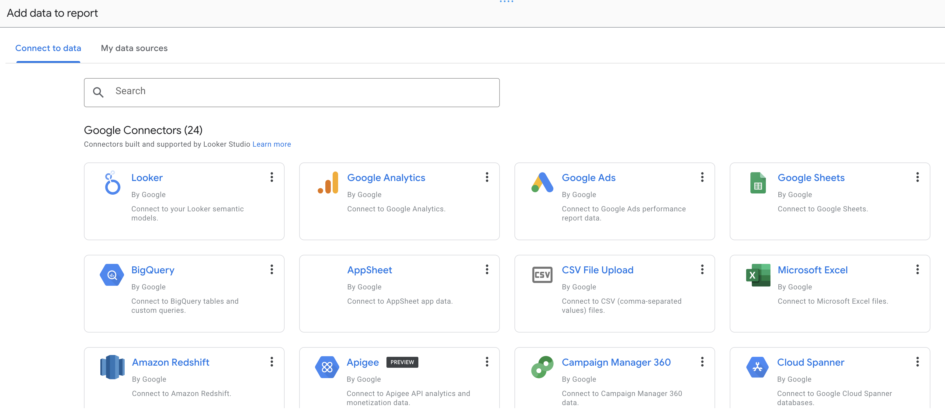
Task: Choose the AppSheet connector title
Action: (369, 270)
